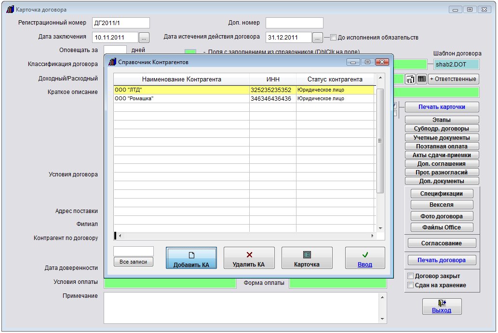Open the Карточка of selected contractor

coord(307,258)
